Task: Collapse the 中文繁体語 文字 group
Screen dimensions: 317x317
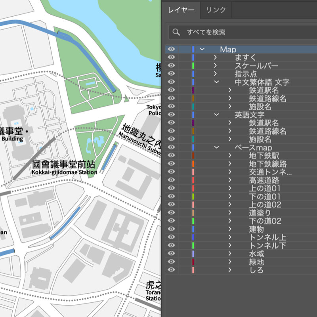Action: pos(216,82)
